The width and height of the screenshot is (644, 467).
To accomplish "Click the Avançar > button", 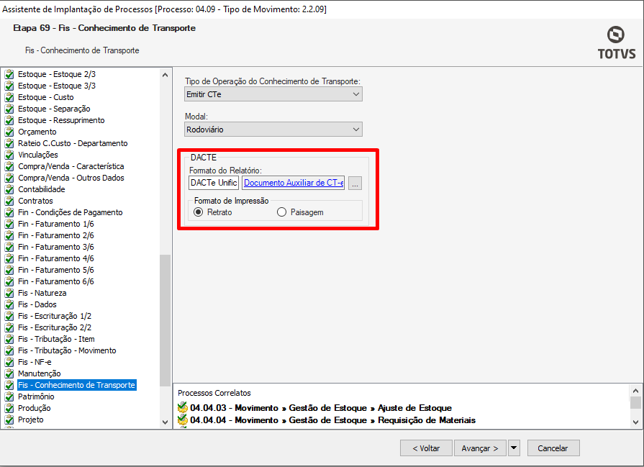I will [480, 448].
